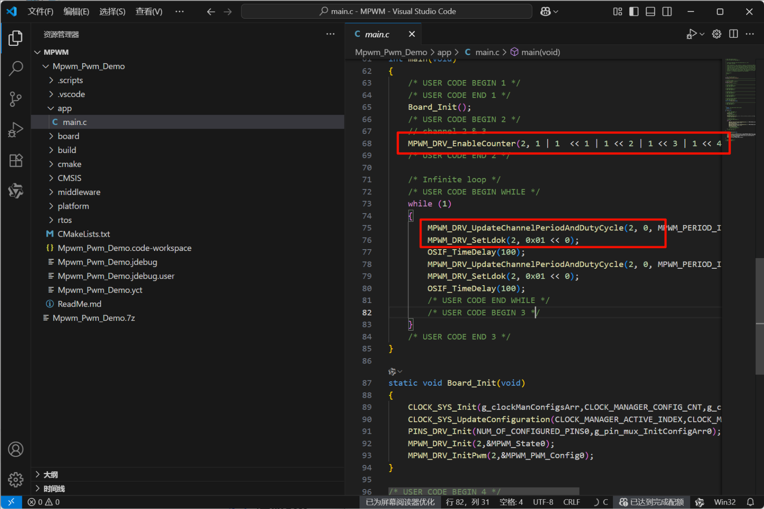This screenshot has height=509, width=764.
Task: Click the 行 82, 列 31 cursor position
Action: click(467, 502)
